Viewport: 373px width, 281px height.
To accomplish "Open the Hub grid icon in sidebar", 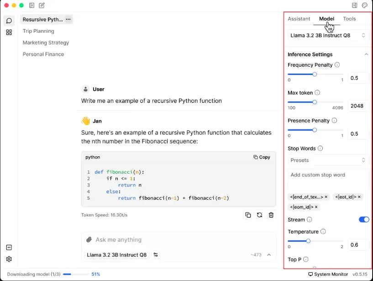I will [9, 32].
